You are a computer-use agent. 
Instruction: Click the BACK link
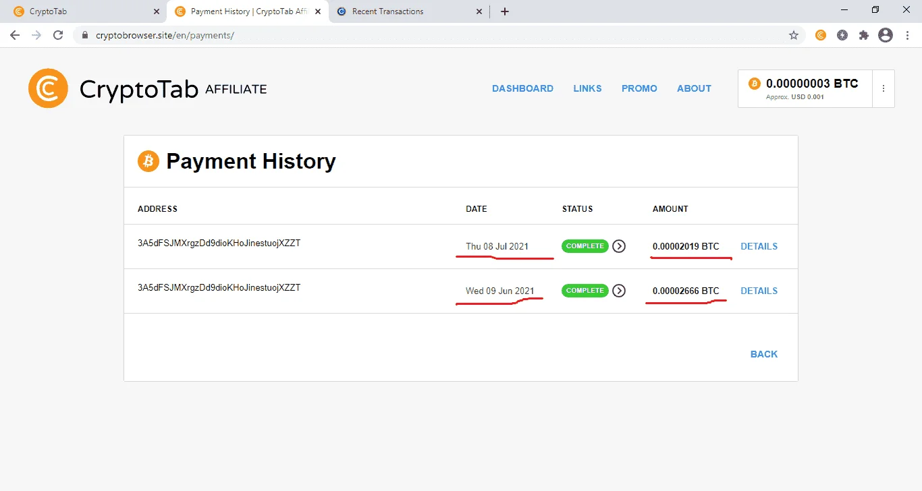[x=764, y=354]
